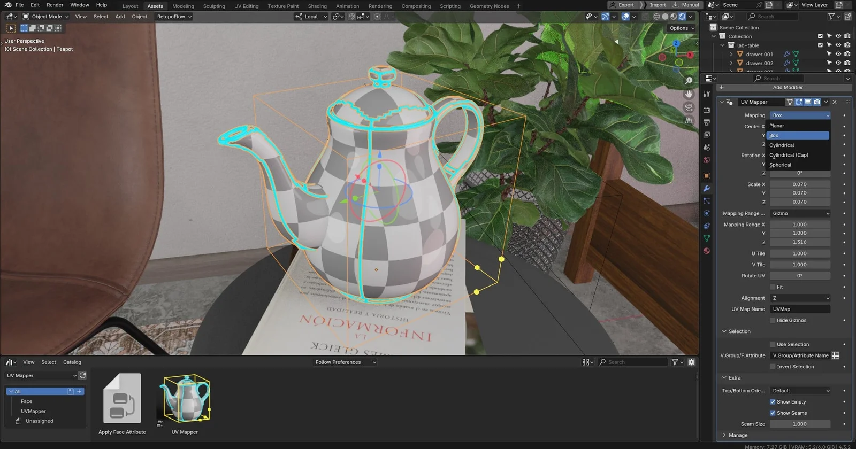The image size is (856, 449).
Task: Choose Cylindrical (Cap) mapping option
Action: (x=798, y=155)
